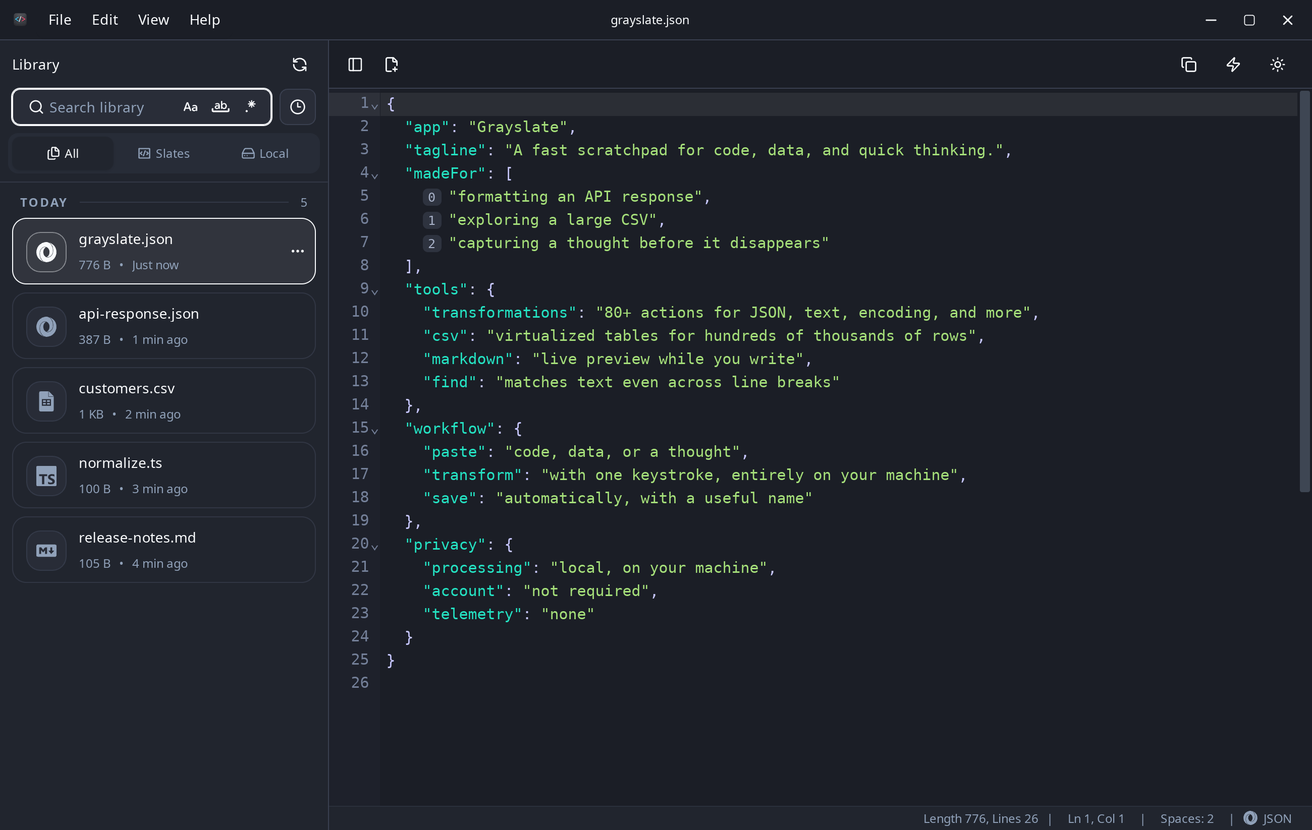The image size is (1312, 830).
Task: Click the Ln 1, Col 1 status entry
Action: 1096,818
